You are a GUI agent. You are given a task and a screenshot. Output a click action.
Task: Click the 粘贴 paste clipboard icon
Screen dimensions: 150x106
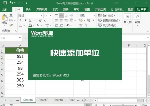coord(4,17)
